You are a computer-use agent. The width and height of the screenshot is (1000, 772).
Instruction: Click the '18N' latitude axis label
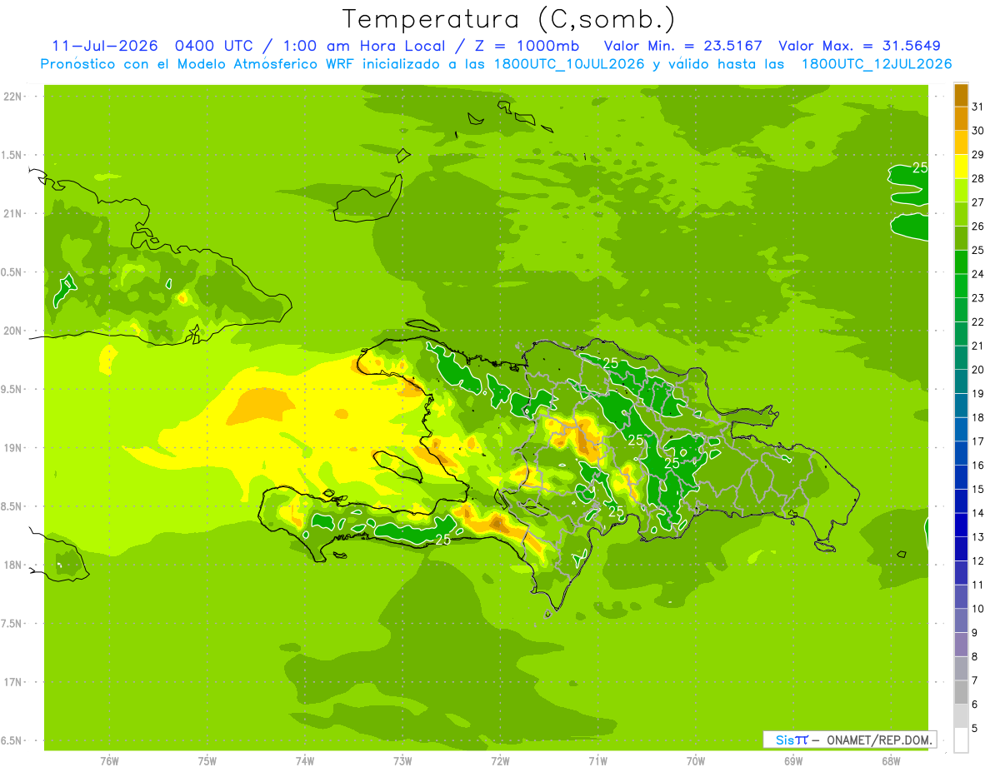14,565
